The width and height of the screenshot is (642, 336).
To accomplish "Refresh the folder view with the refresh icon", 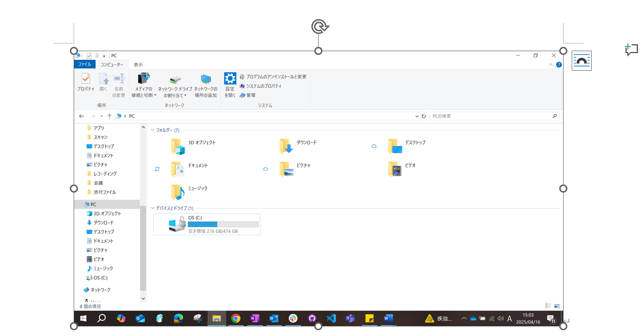I will (x=423, y=116).
